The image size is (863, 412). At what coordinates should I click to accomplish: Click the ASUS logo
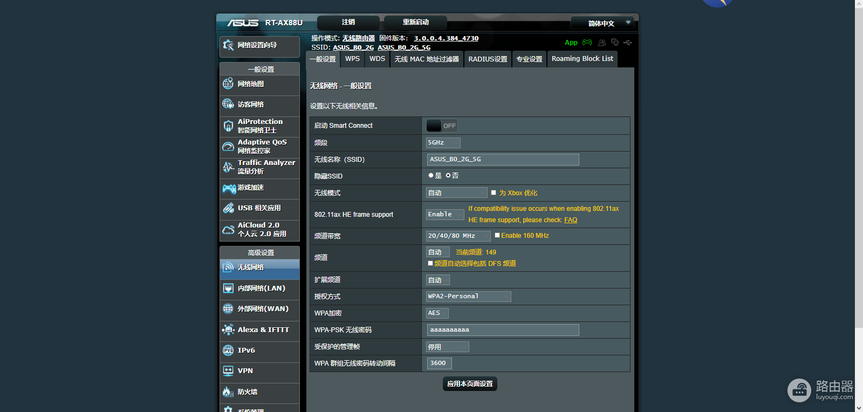coord(243,23)
